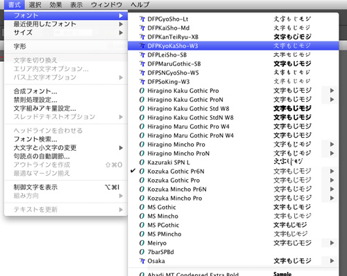The image size is (347, 276).
Task: Choose font DFPLeiSho-SB
Action: tap(233, 55)
